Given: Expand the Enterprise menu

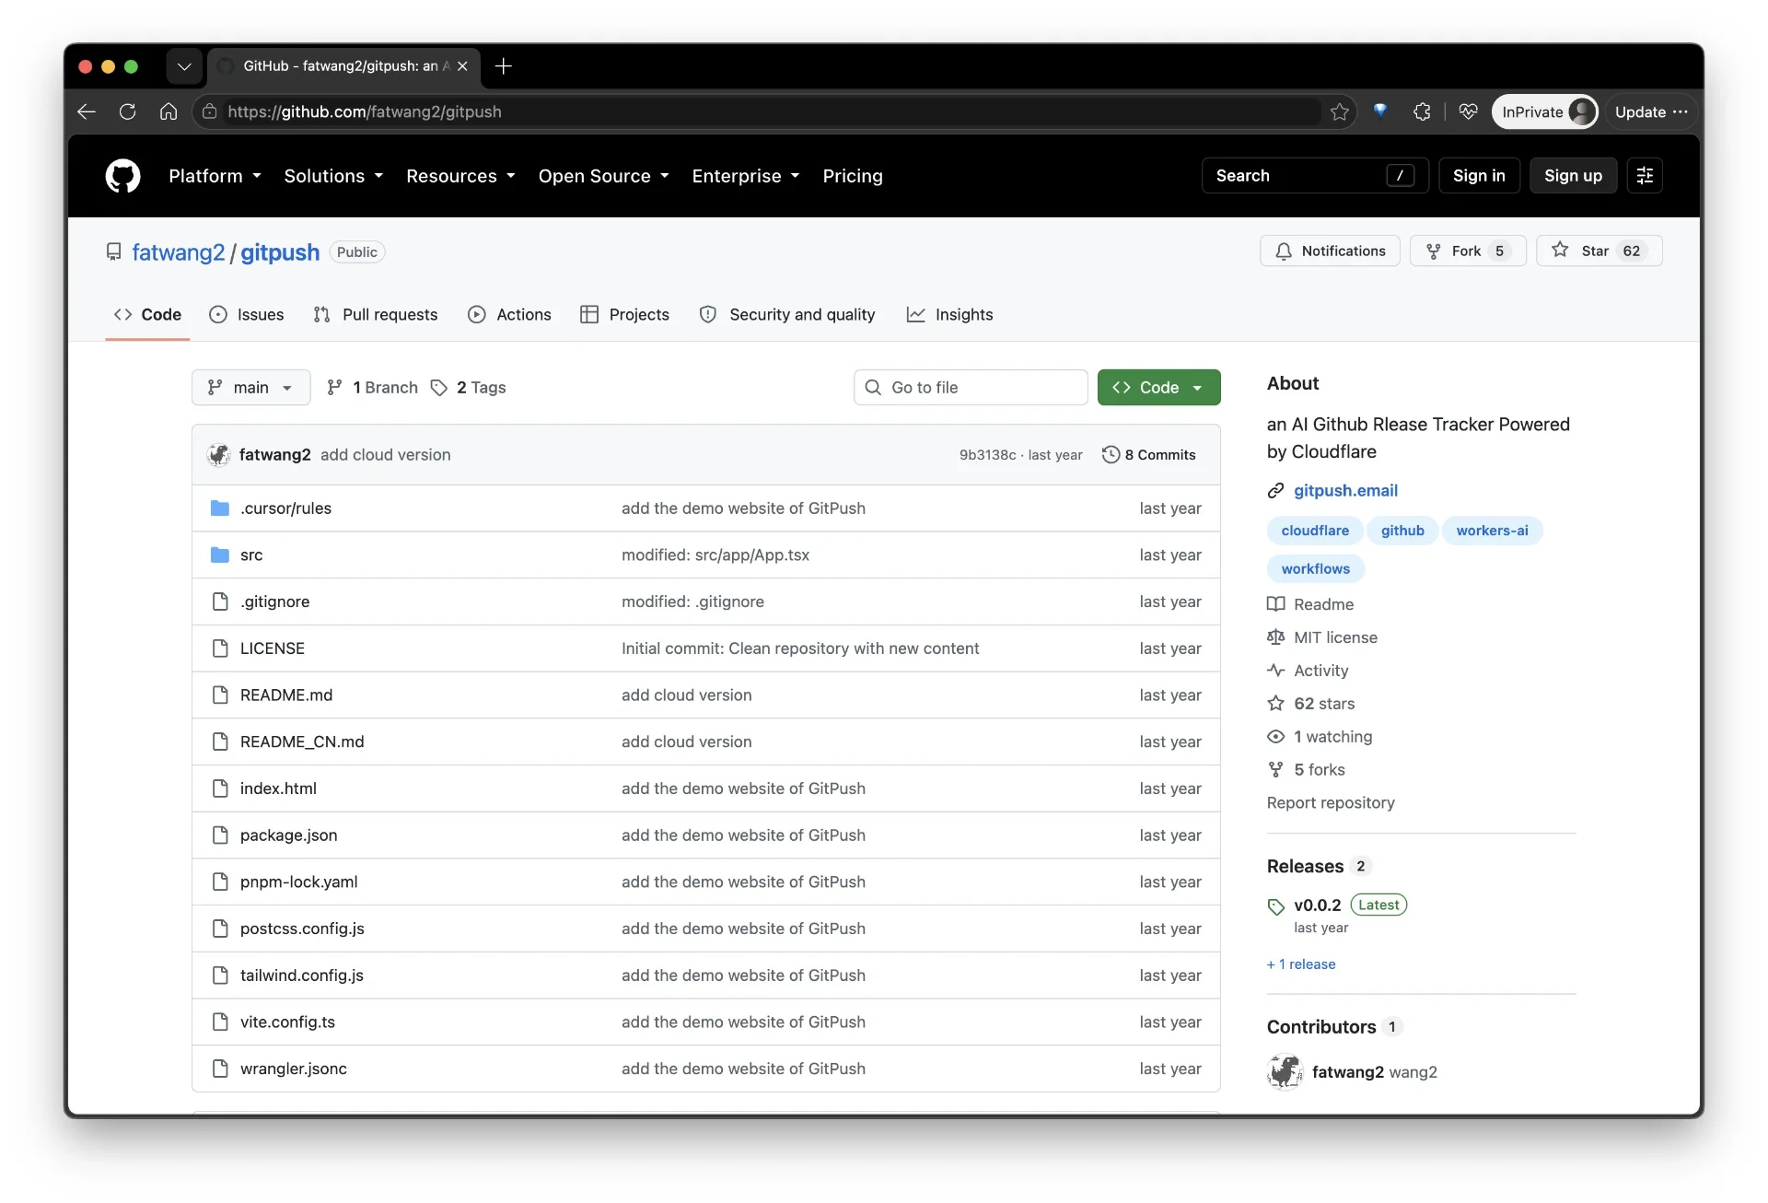Looking at the screenshot, I should (746, 176).
